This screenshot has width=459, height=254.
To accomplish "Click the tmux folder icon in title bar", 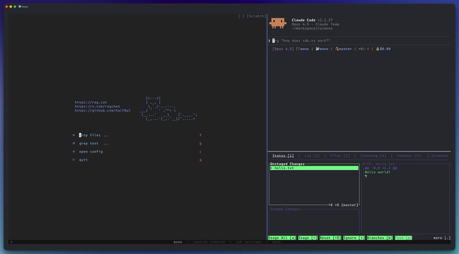I will pos(20,6).
